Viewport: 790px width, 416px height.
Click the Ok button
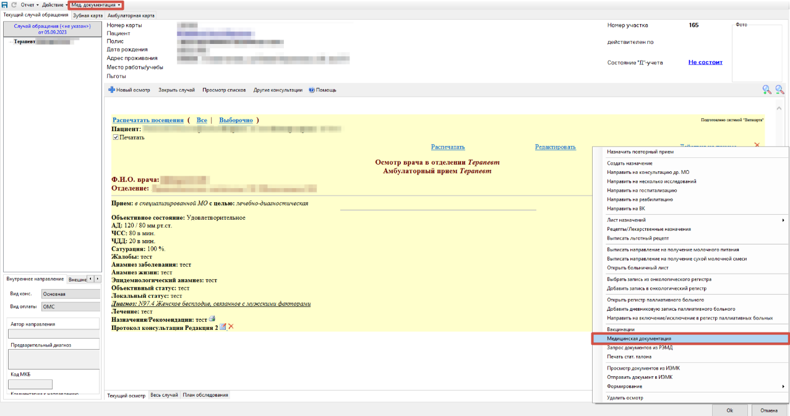[729, 410]
